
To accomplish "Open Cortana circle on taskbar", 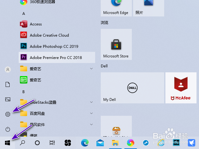I will (37, 143).
